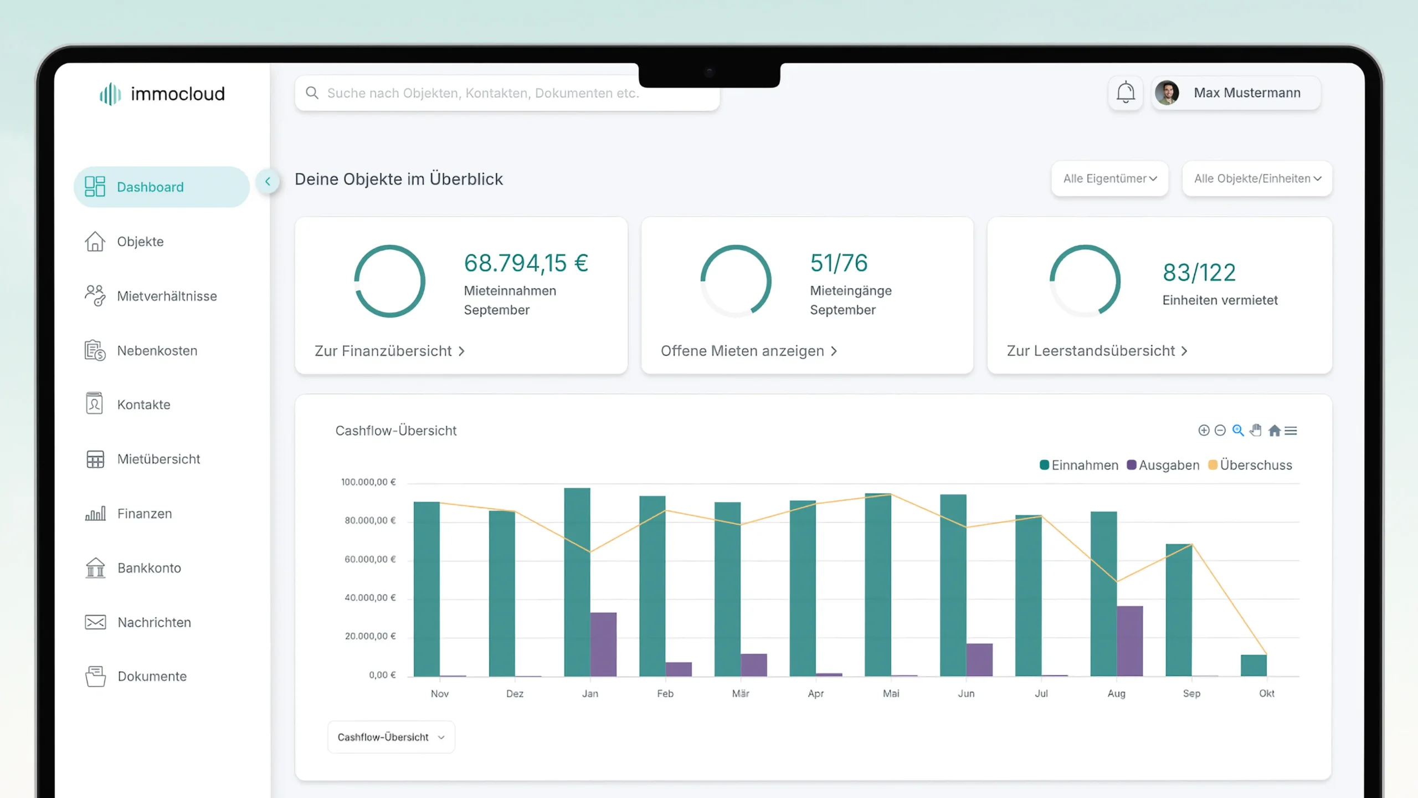Screen dimensions: 1418x798
Task: Select the chart magnifier selection zoom tool
Action: coord(1238,431)
